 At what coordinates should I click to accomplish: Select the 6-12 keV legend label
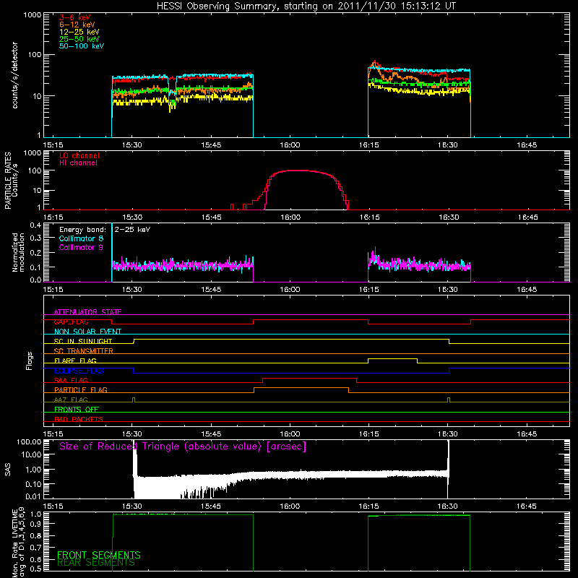[x=77, y=25]
